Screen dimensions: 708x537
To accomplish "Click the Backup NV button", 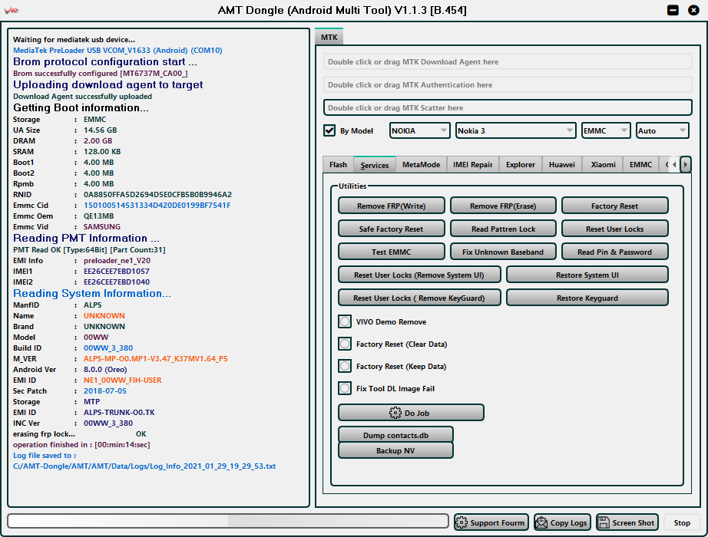I will [x=395, y=450].
